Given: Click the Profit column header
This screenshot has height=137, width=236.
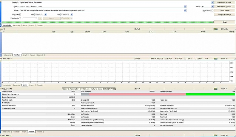Looking at the screenshot, I should pos(203,32).
